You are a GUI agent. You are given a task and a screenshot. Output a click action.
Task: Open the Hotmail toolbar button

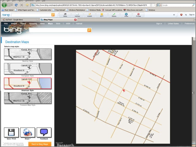pos(77,15)
